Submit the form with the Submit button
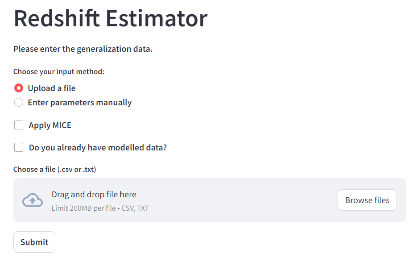The height and width of the screenshot is (258, 417). (34, 242)
